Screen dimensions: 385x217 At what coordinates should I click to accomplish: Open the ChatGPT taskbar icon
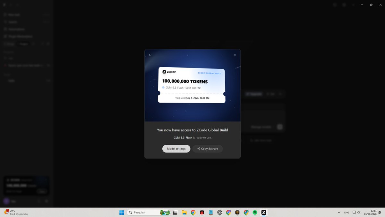pos(220,212)
